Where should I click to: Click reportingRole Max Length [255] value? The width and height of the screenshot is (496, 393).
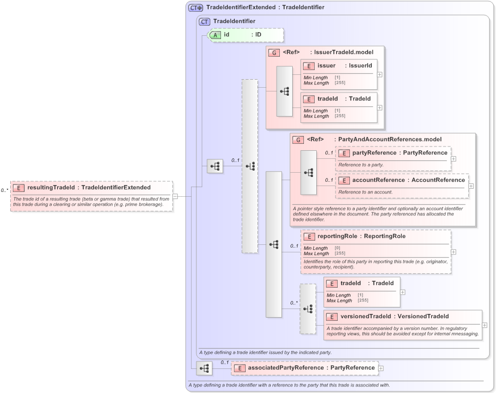(340, 253)
